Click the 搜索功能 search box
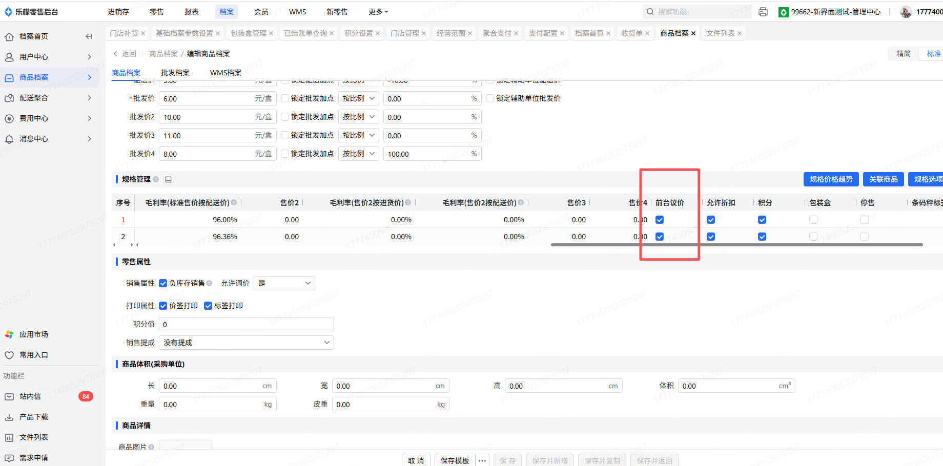The height and width of the screenshot is (466, 943). tap(697, 12)
